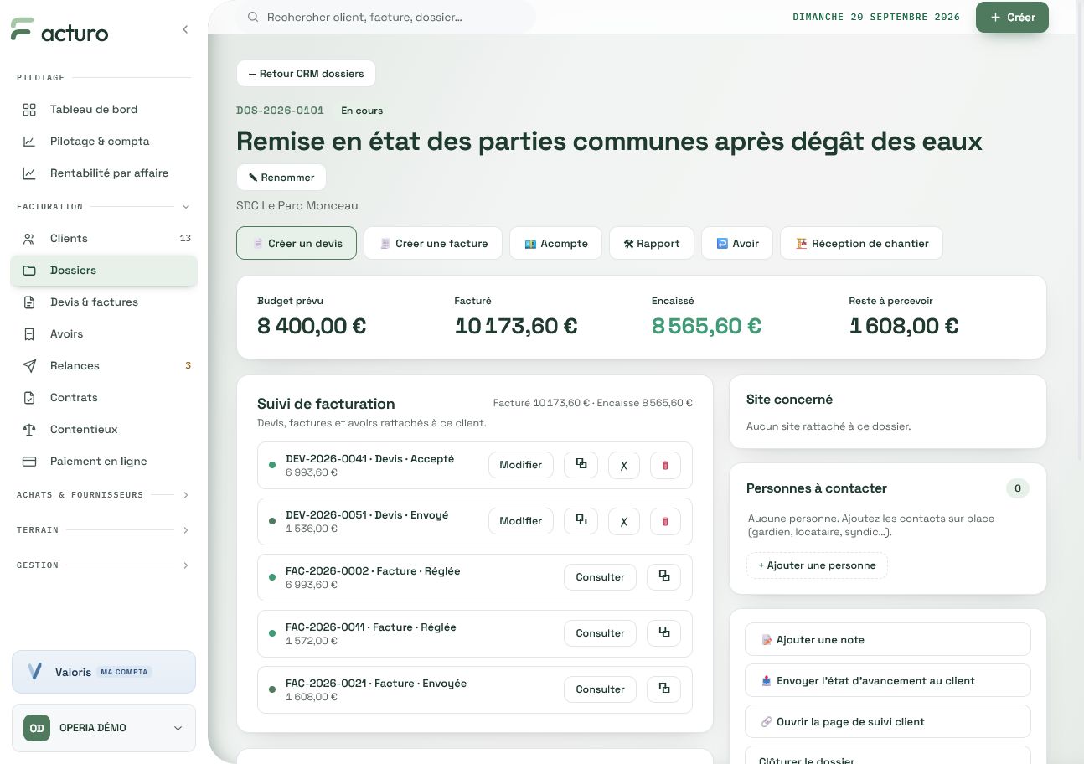Screen dimensions: 1084x764
Task: Click Créer une facture
Action: [x=433, y=244]
